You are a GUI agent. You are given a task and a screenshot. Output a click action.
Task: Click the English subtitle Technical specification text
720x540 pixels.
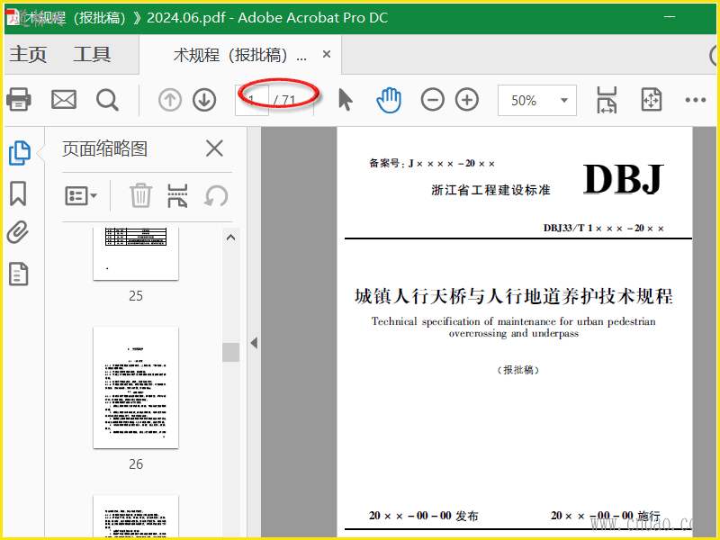point(513,327)
